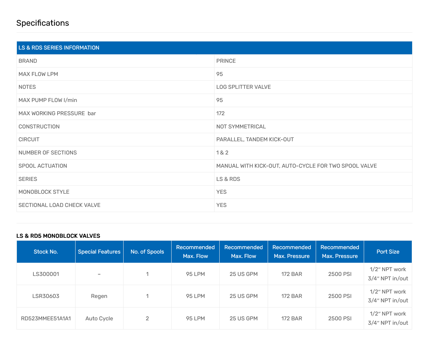Click the PARALLEL, TANDEM KICK-OUT circuit value

pos(255,139)
